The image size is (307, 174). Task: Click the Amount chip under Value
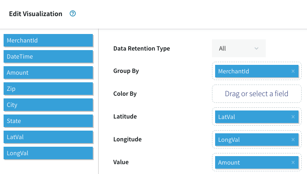tap(253, 162)
